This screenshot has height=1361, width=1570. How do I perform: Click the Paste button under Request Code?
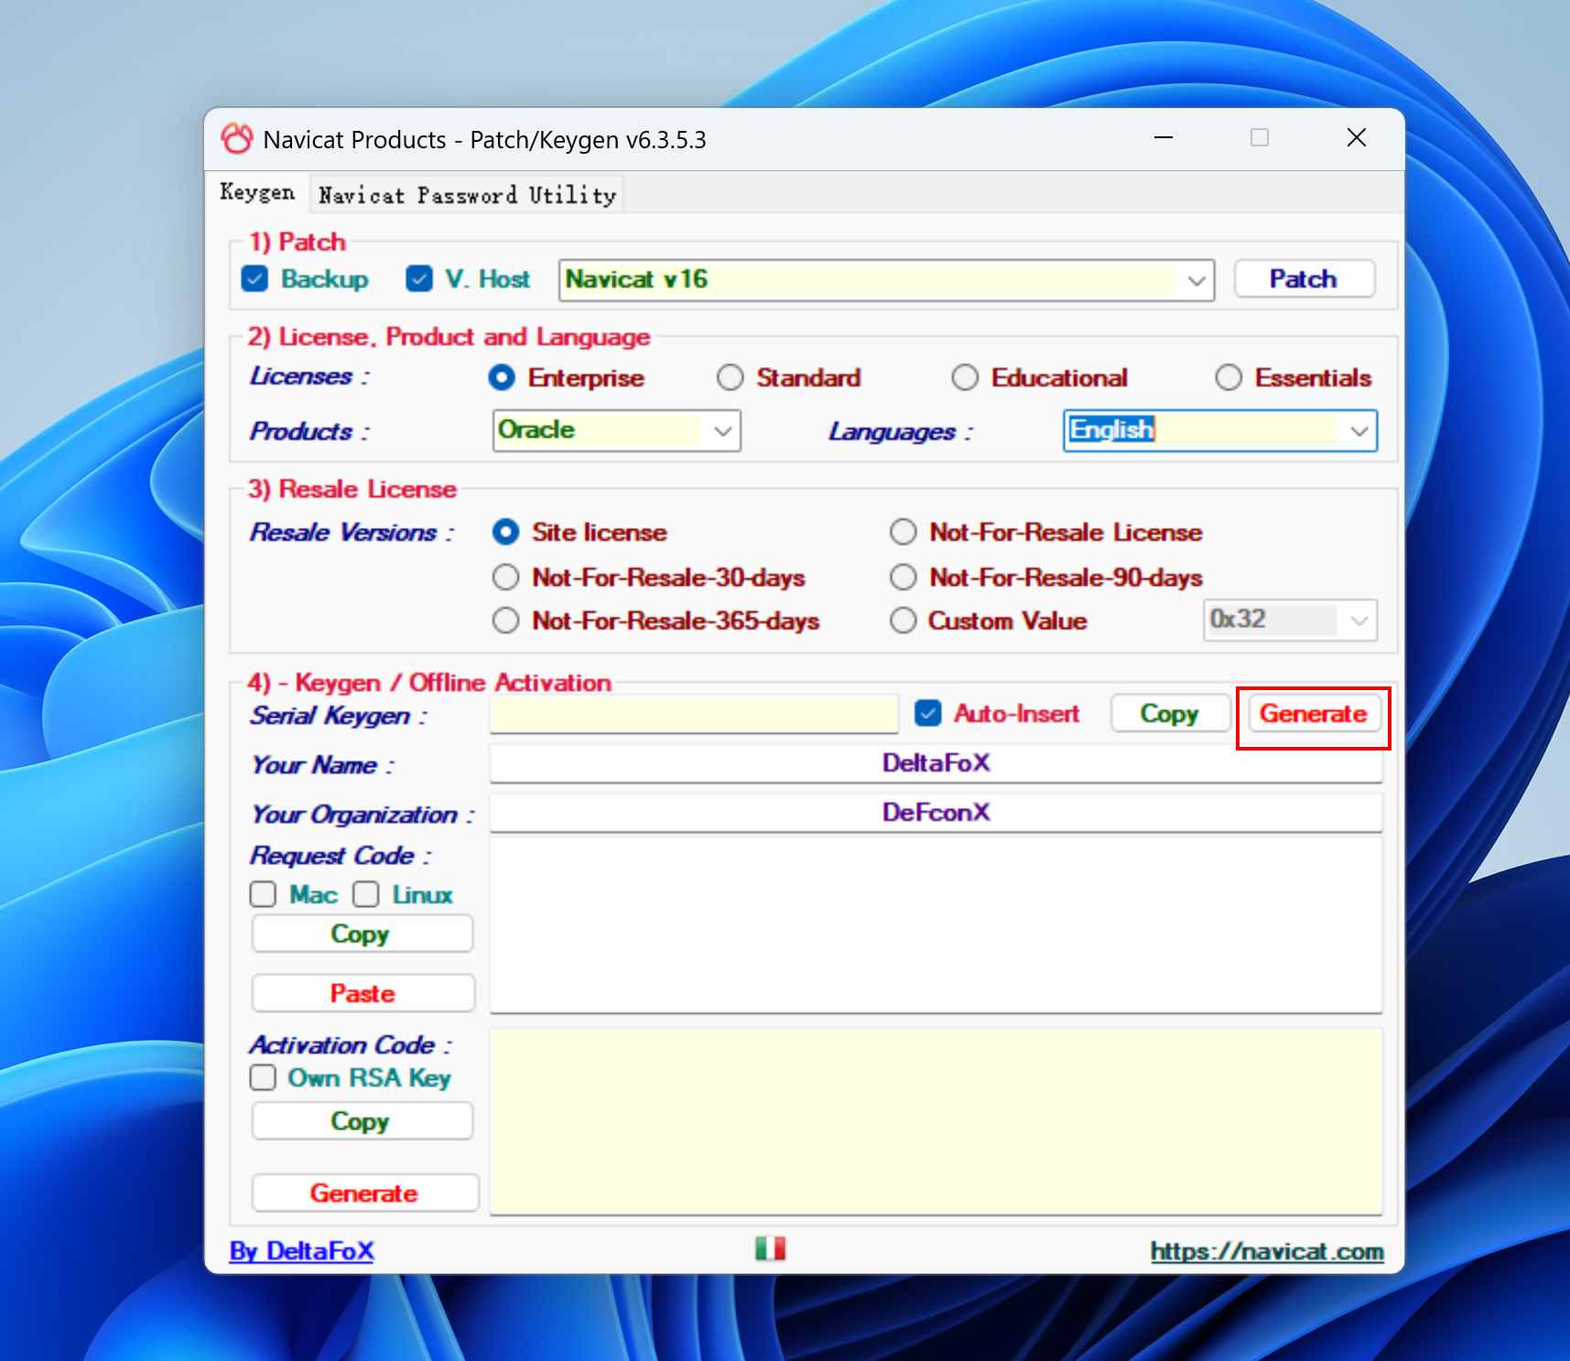click(x=363, y=993)
